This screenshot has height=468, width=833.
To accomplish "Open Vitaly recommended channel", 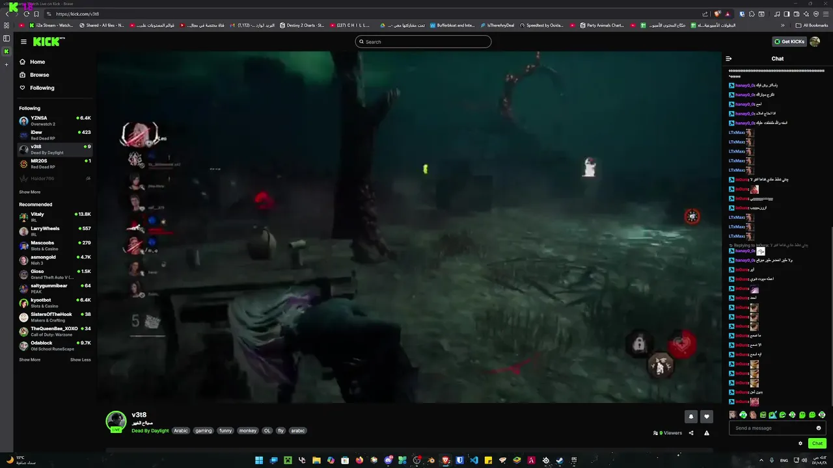I will 55,217.
